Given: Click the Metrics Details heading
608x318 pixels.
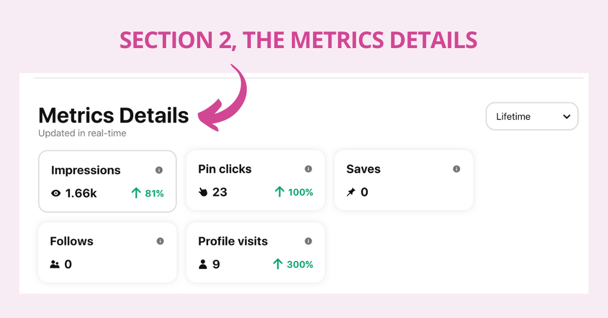Looking at the screenshot, I should (113, 116).
